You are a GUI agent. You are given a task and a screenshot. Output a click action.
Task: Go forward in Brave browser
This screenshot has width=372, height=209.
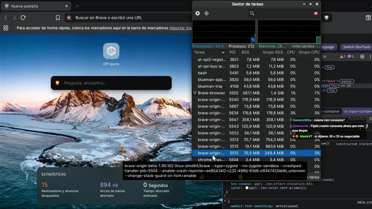coord(14,18)
